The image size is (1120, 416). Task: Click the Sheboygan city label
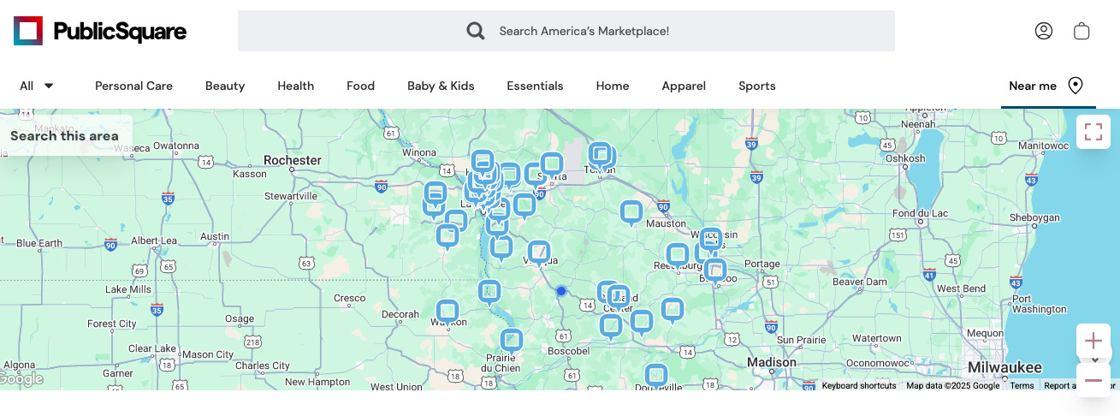point(1034,217)
